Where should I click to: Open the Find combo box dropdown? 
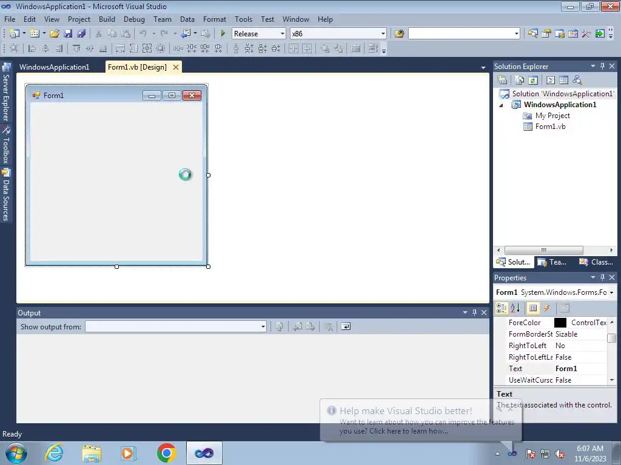[517, 34]
